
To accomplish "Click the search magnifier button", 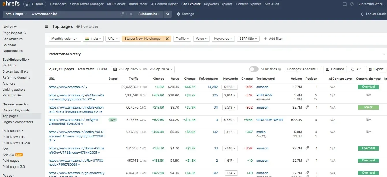I will point(167,14).
